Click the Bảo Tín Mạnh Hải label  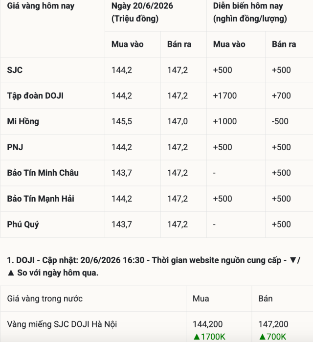pos(41,199)
